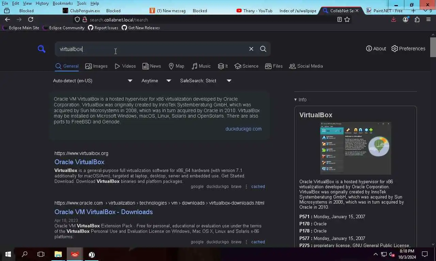Switch to the Science category
The height and width of the screenshot is (261, 436).
(x=246, y=66)
